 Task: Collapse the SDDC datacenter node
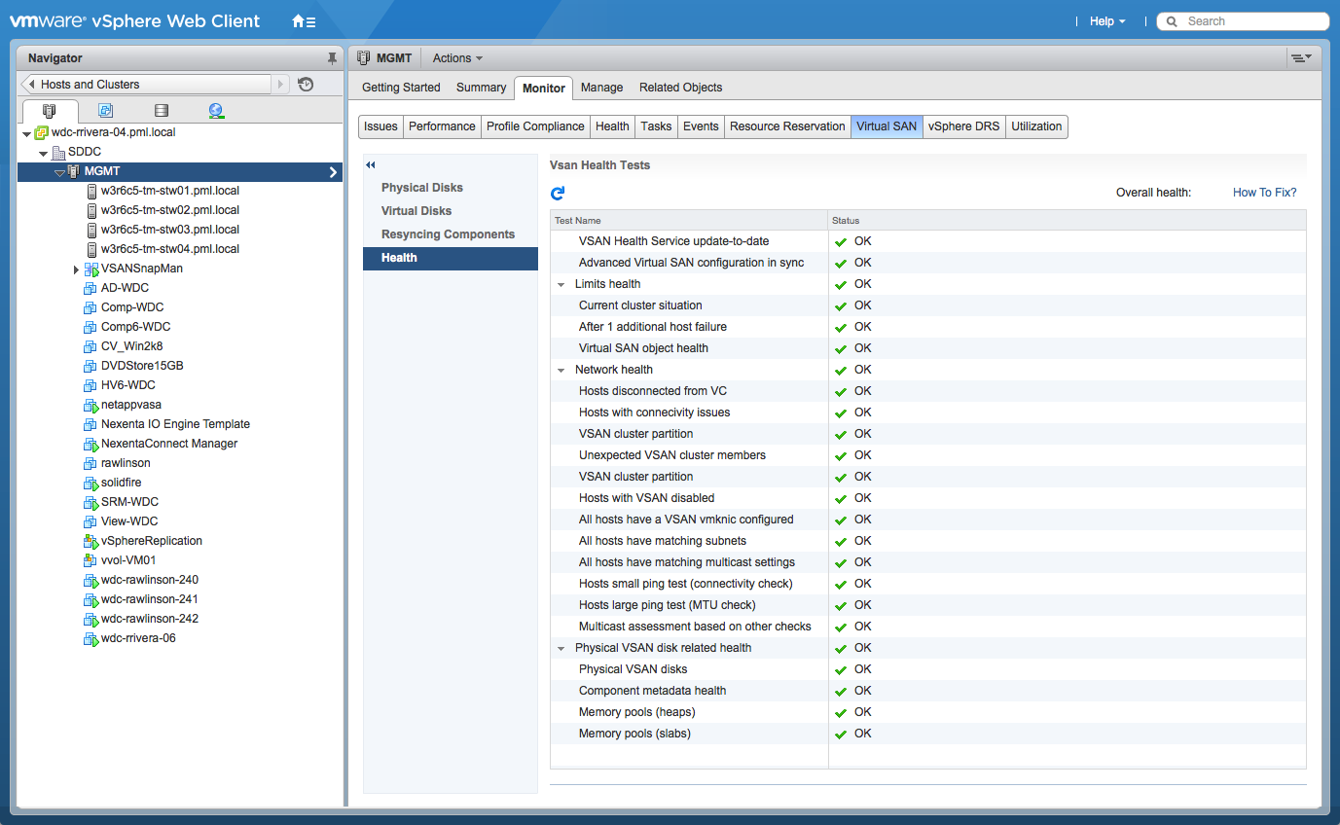tap(43, 153)
